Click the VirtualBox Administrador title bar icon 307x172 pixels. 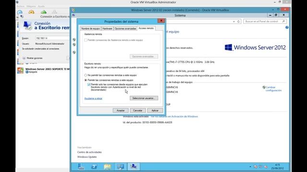coord(17,2)
